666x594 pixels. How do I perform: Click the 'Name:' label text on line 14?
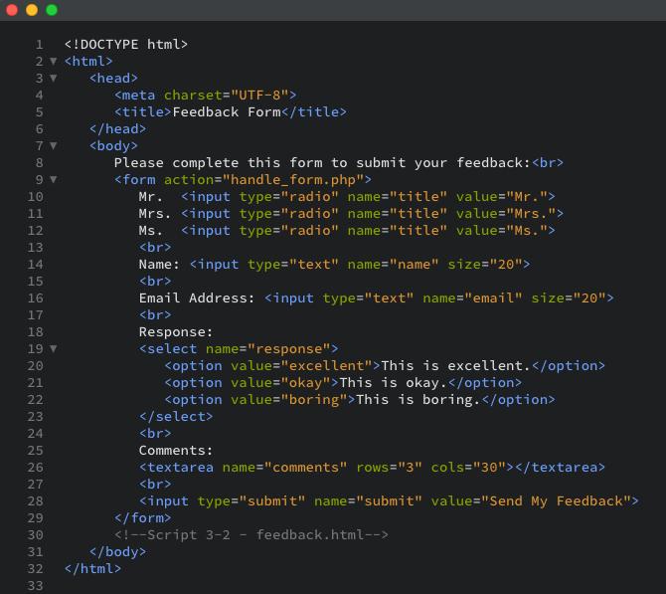pyautogui.click(x=159, y=265)
